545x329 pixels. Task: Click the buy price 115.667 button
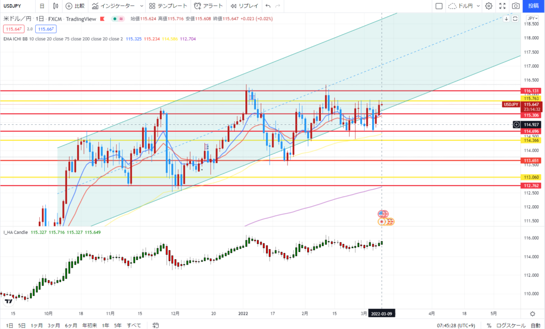[46, 29]
